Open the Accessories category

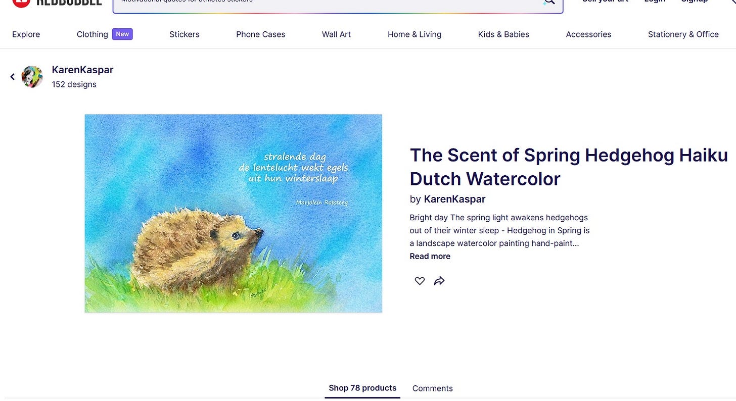point(588,34)
